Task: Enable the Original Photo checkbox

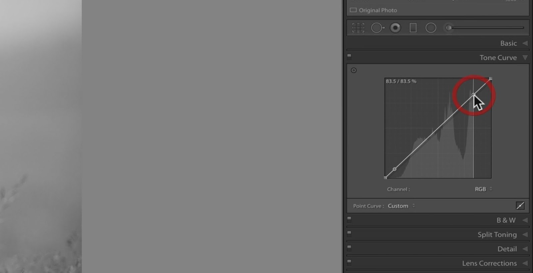Action: pos(353,10)
